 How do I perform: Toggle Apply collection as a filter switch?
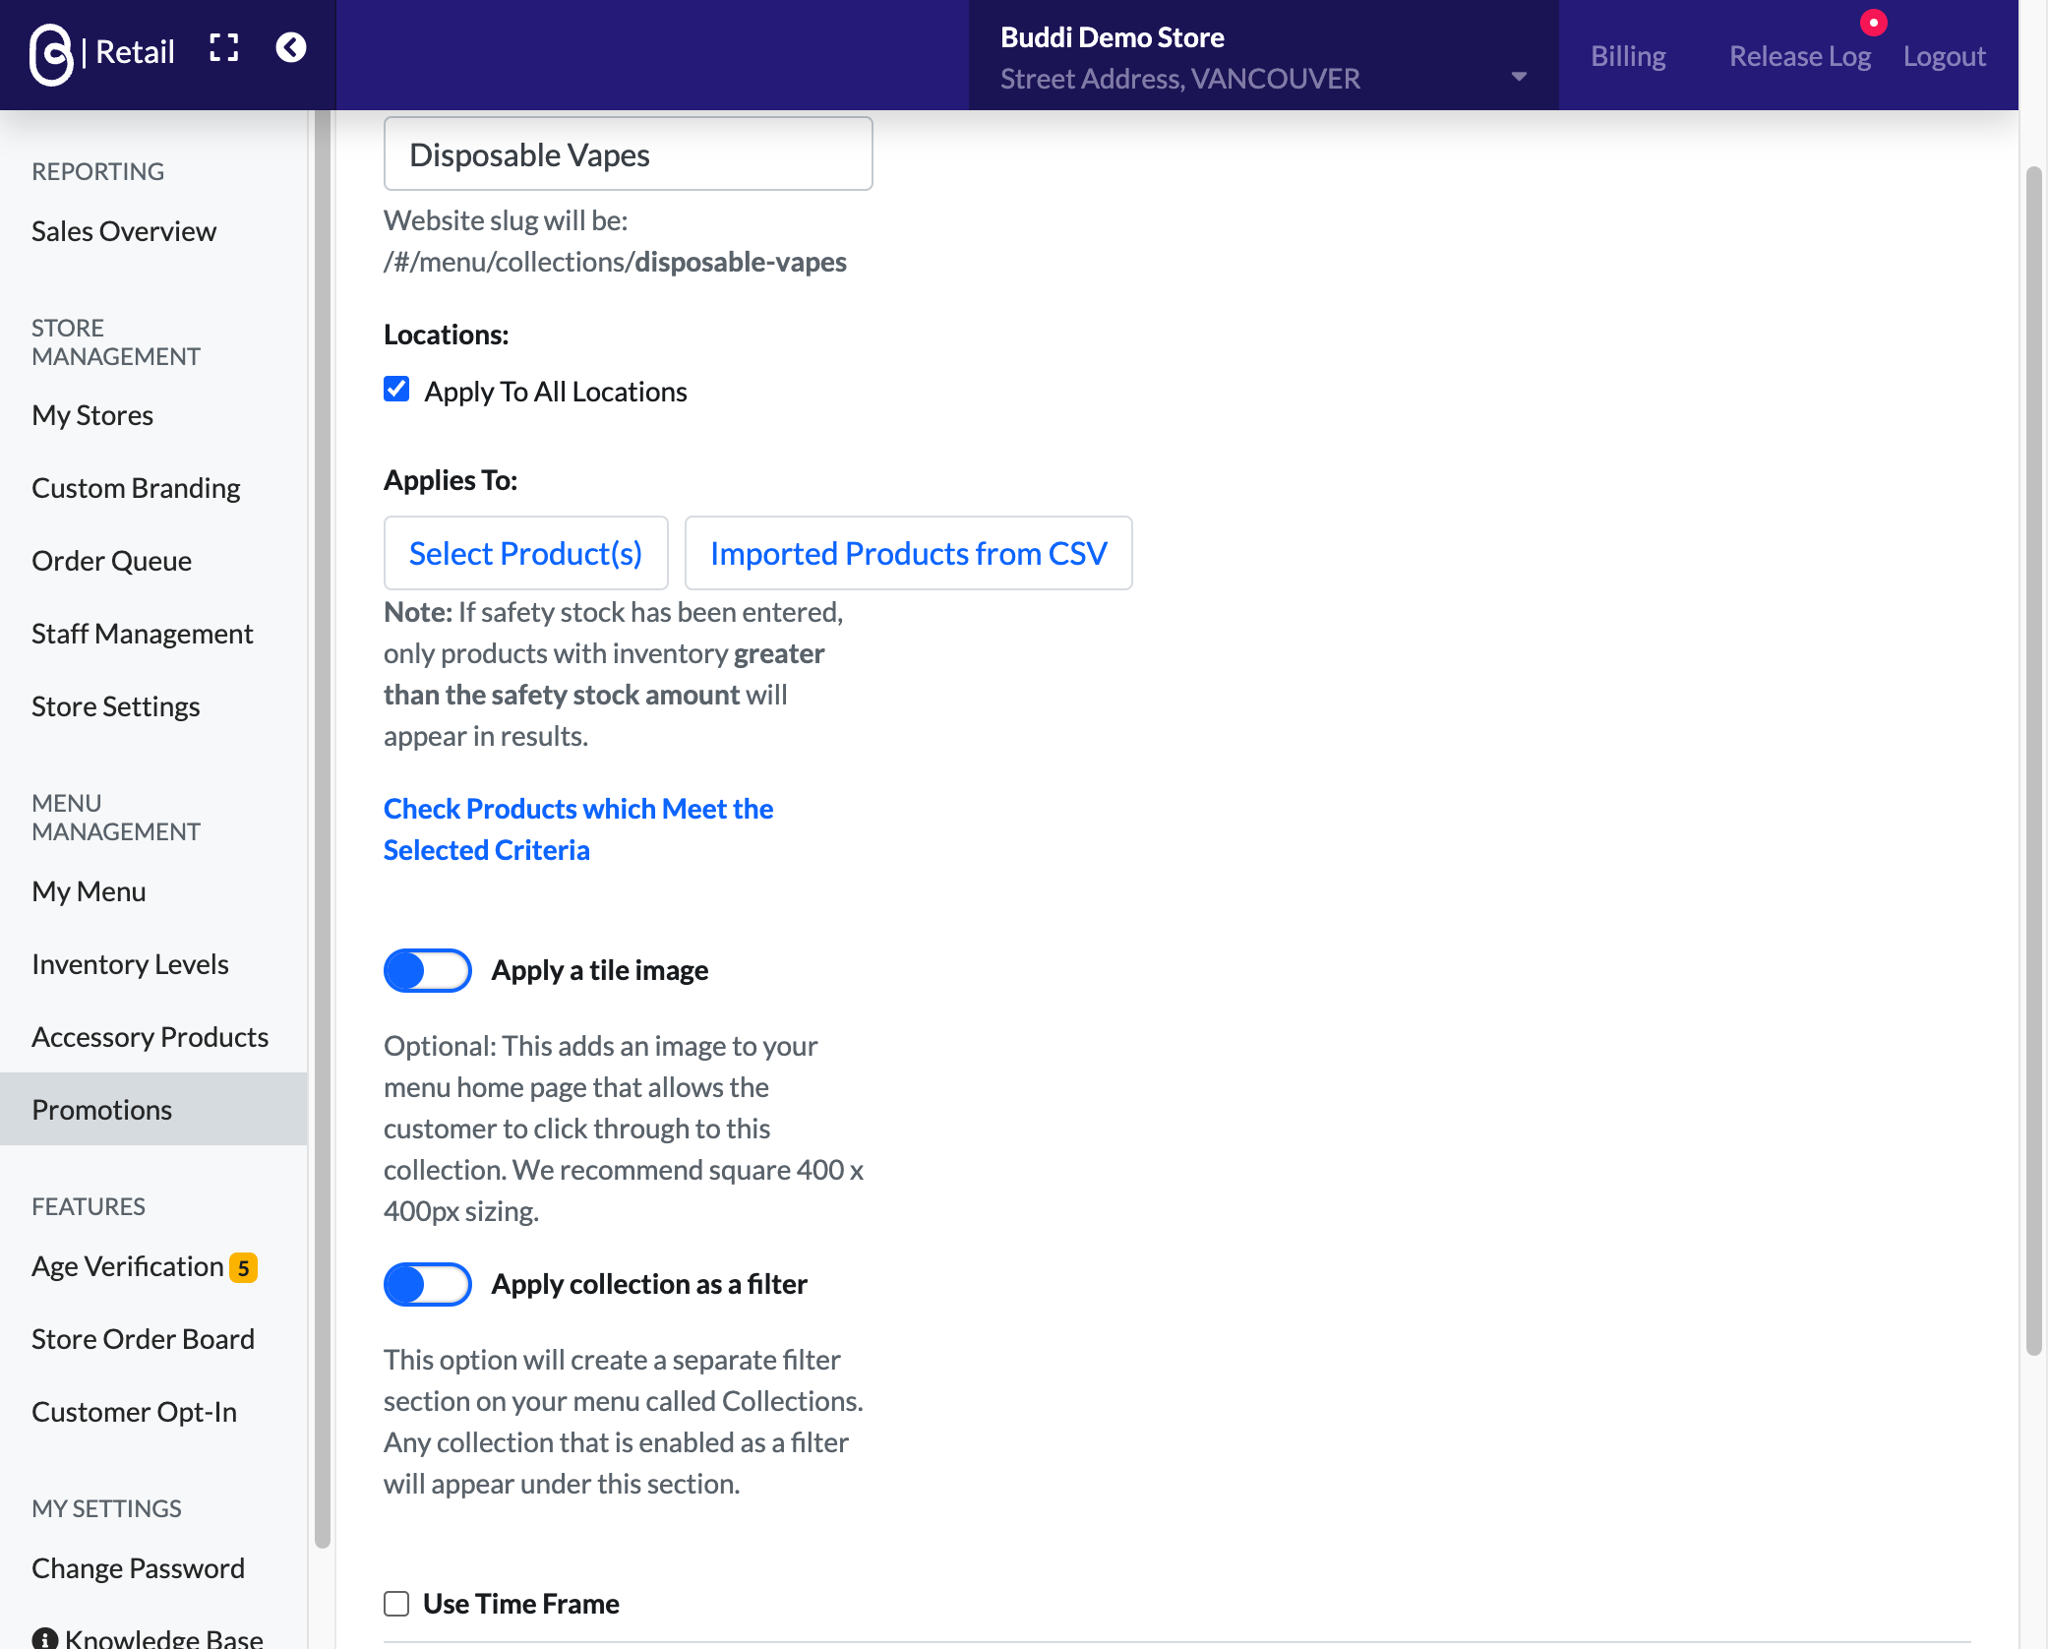(427, 1284)
